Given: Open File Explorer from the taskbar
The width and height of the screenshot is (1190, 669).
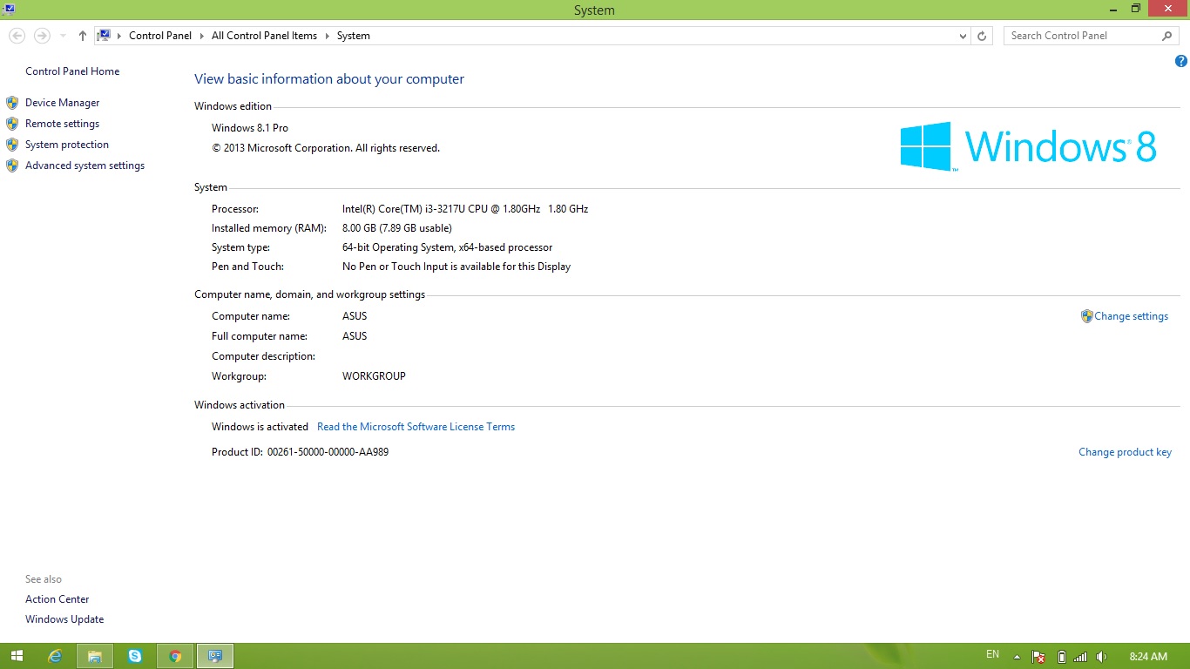Looking at the screenshot, I should [x=95, y=656].
